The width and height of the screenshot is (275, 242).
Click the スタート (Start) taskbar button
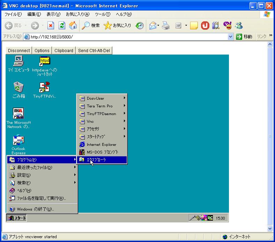[x=16, y=218]
